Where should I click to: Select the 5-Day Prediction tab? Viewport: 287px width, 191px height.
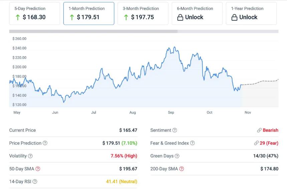(35, 13)
